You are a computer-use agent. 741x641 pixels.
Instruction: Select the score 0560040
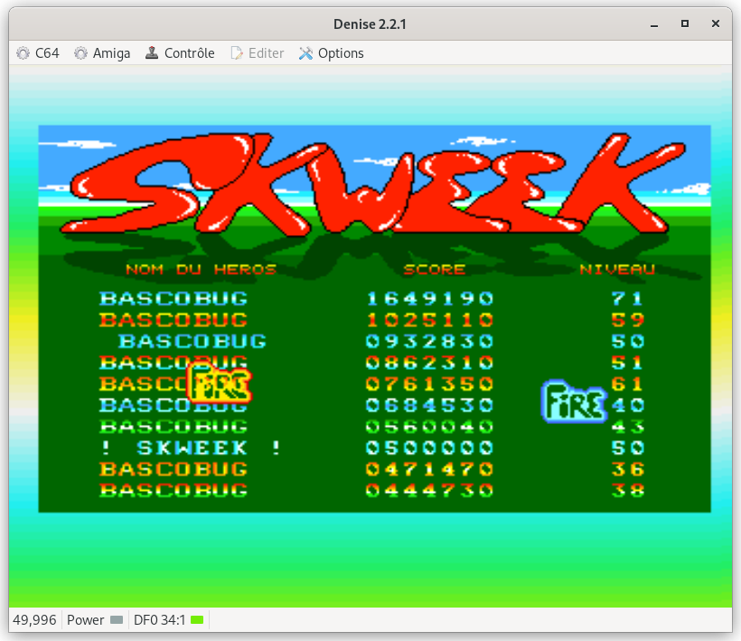tap(429, 427)
